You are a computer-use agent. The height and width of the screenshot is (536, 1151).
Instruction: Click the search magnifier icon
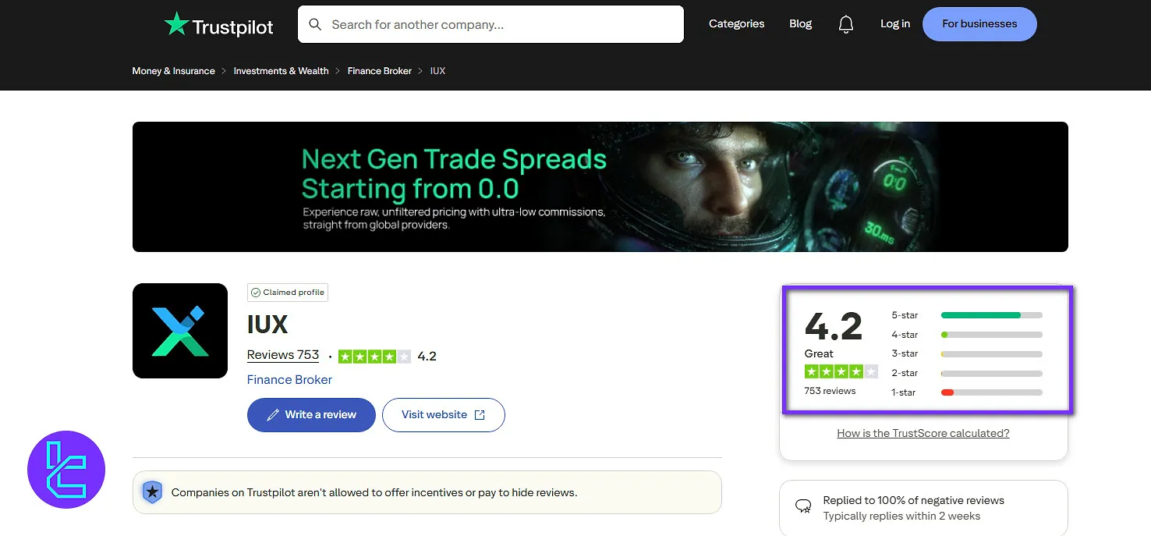(x=315, y=24)
